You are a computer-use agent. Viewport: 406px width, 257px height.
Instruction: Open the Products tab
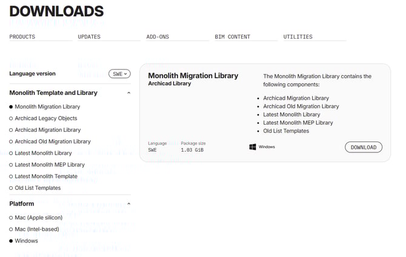pos(22,37)
